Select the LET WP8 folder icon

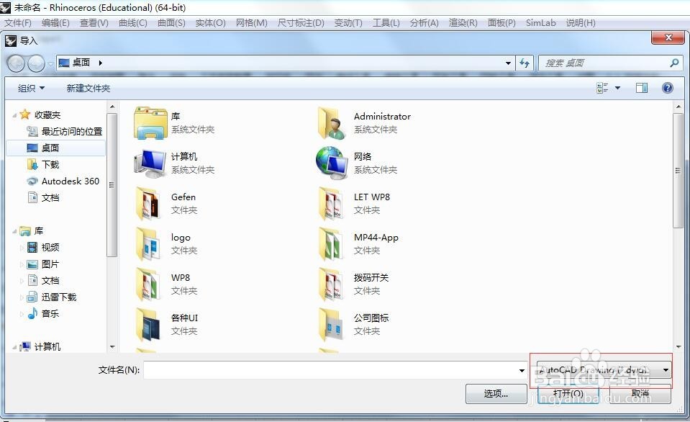tap(331, 204)
